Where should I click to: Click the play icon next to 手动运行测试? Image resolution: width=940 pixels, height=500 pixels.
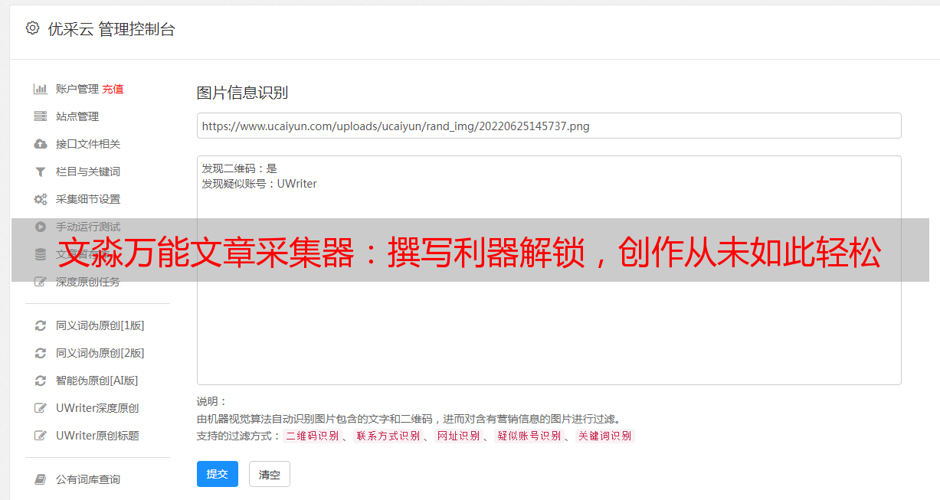click(41, 227)
